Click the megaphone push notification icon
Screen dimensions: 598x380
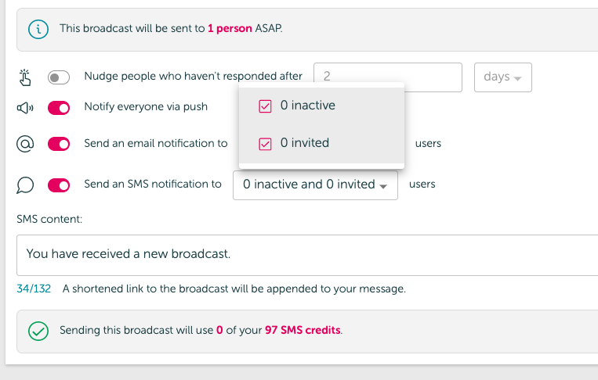point(25,108)
